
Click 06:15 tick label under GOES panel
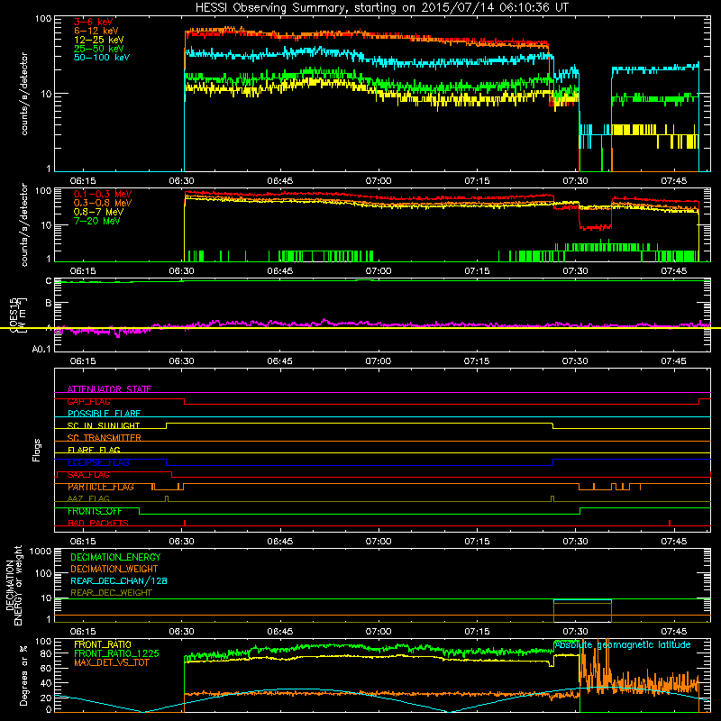pyautogui.click(x=83, y=361)
